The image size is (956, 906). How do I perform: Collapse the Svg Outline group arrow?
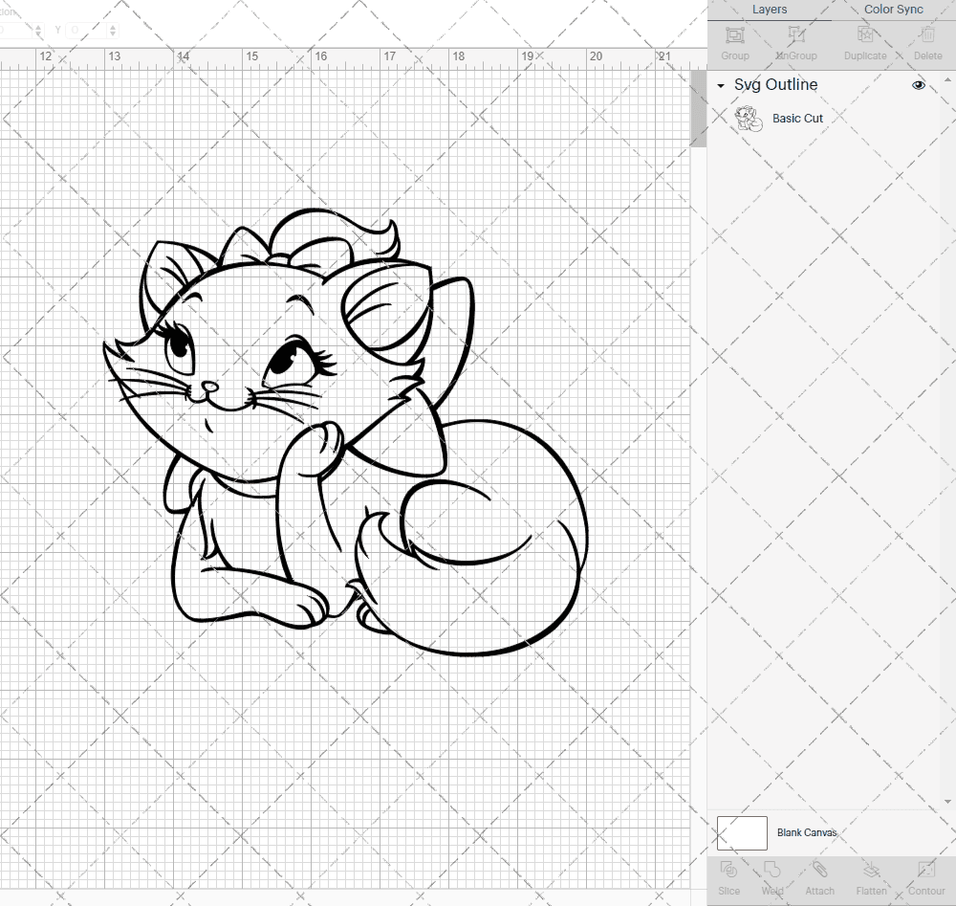pyautogui.click(x=721, y=86)
